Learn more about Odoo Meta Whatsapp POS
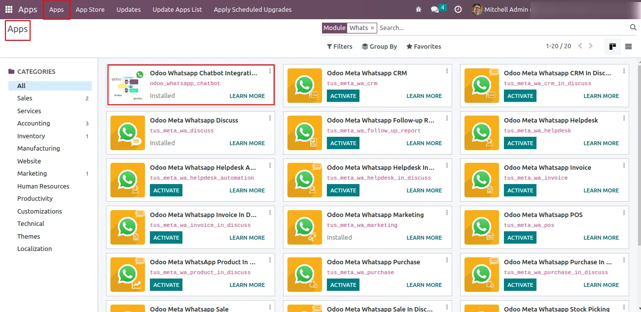Viewport: 641px width, 312px height. coord(601,238)
